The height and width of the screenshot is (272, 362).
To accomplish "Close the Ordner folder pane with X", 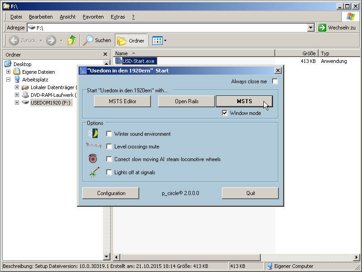I will coord(106,54).
